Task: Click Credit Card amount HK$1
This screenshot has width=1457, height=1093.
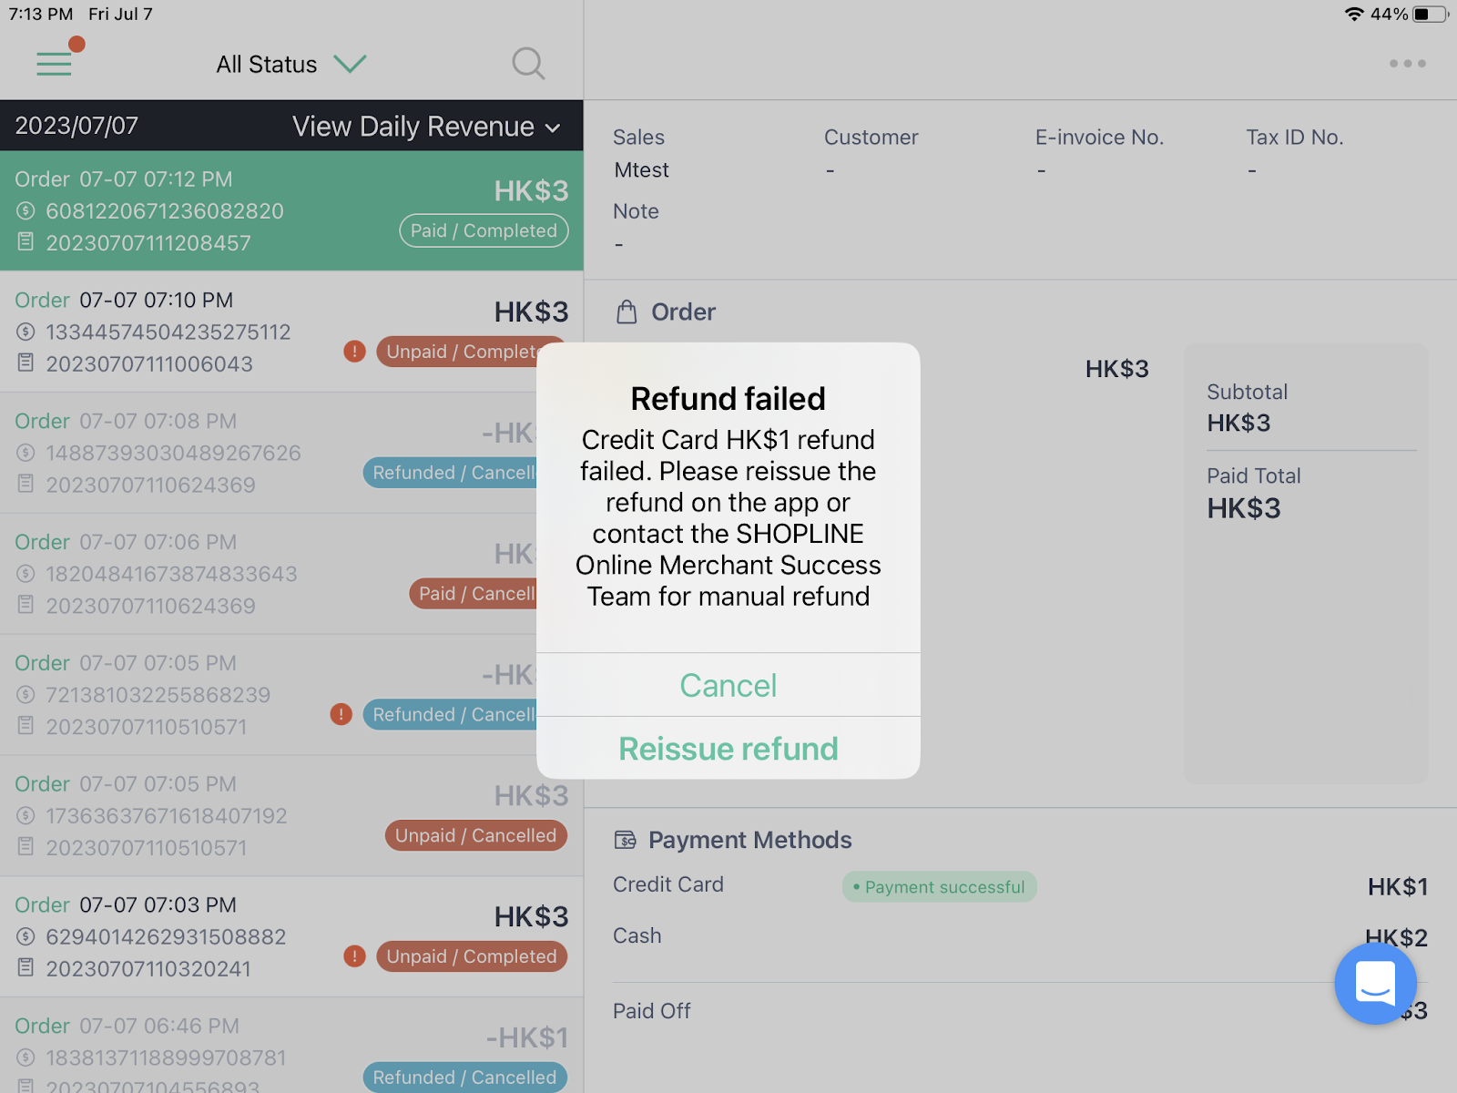Action: [1398, 887]
